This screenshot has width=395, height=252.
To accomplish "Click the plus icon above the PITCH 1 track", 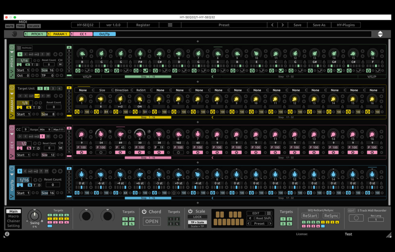I will pyautogui.click(x=197, y=42).
